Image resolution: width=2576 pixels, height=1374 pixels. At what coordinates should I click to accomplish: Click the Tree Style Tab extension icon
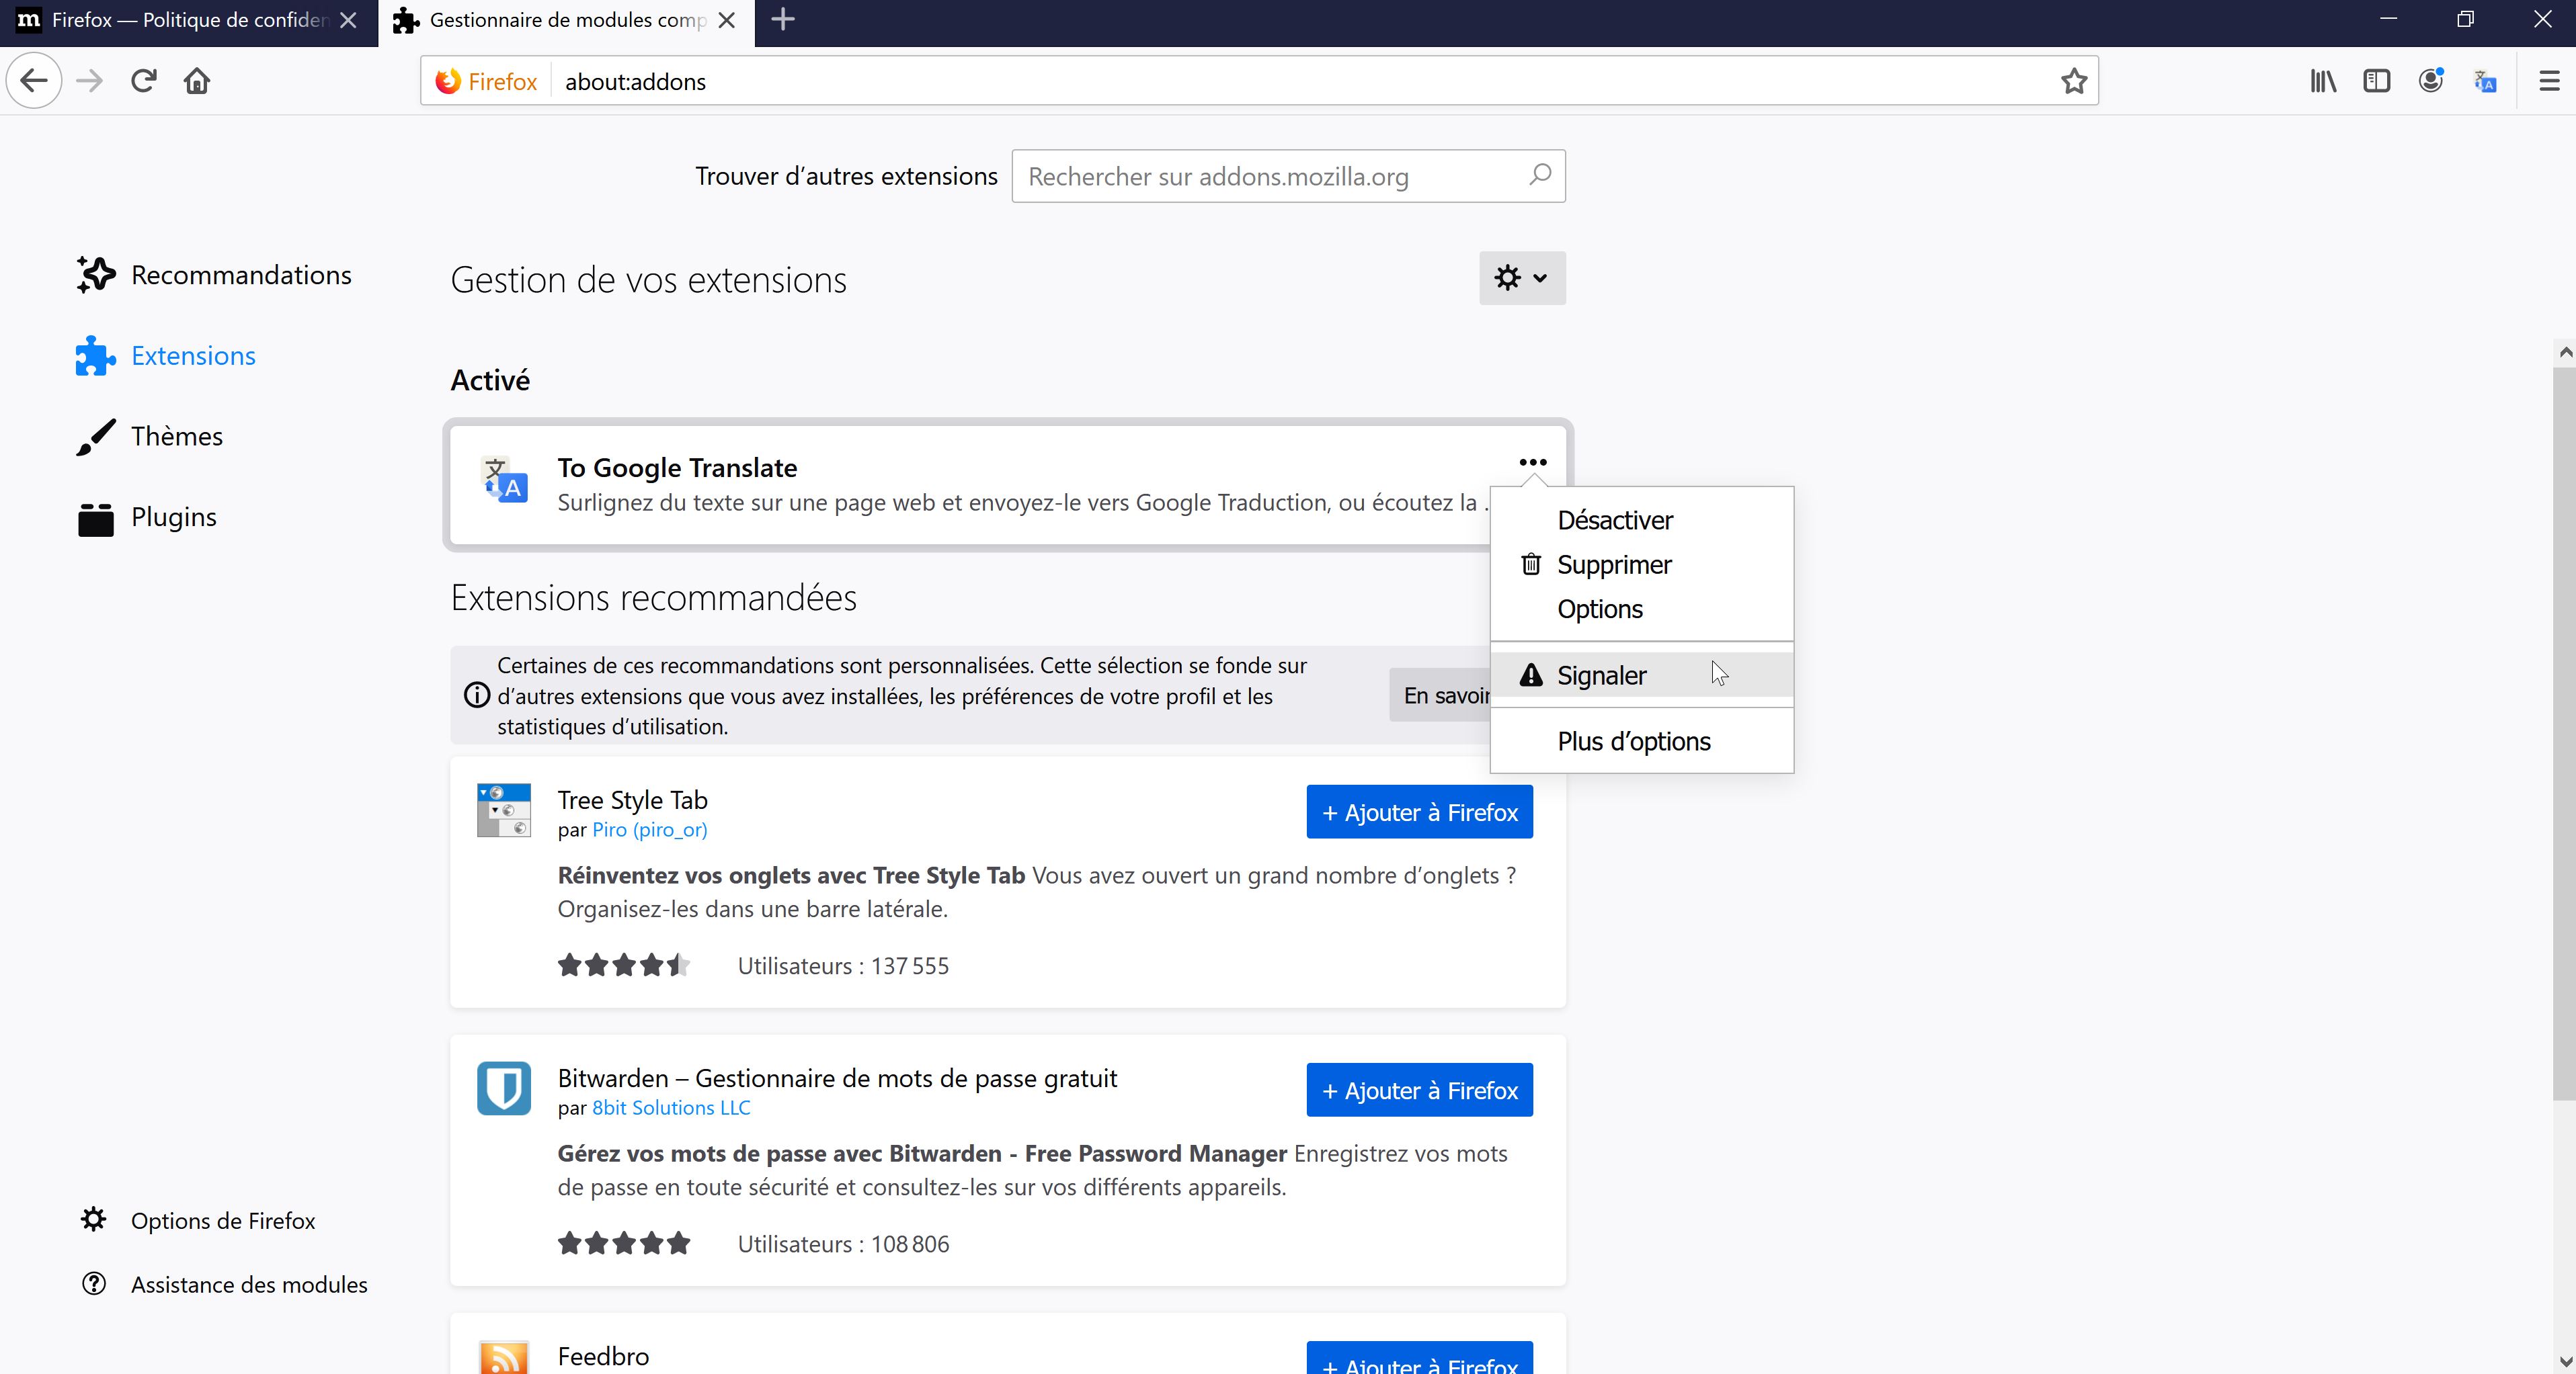[504, 810]
